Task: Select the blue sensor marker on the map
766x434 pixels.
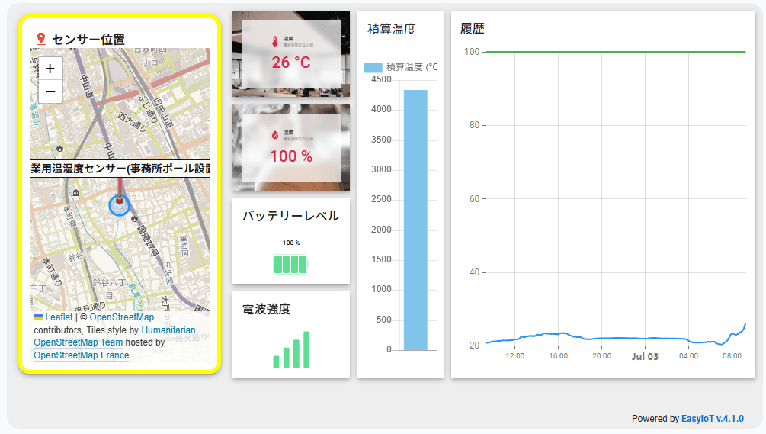Action: [x=119, y=204]
